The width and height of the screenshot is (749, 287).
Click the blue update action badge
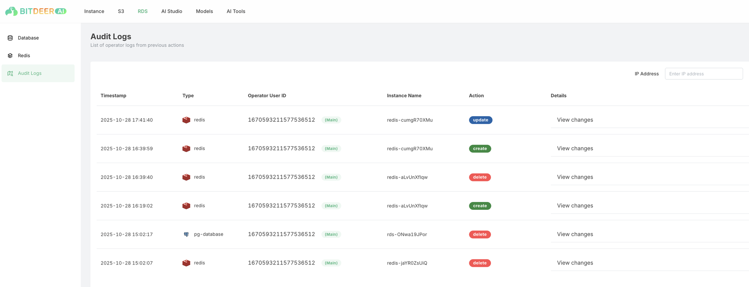pyautogui.click(x=480, y=120)
